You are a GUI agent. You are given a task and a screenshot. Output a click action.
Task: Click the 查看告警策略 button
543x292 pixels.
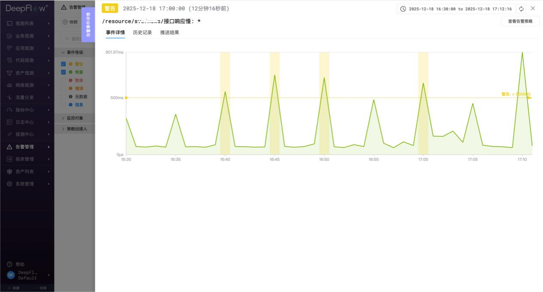coord(520,20)
